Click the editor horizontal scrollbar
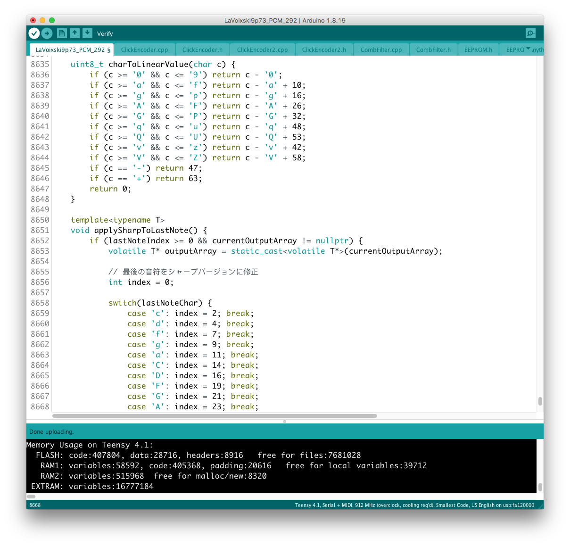The image size is (570, 547). pyautogui.click(x=215, y=416)
